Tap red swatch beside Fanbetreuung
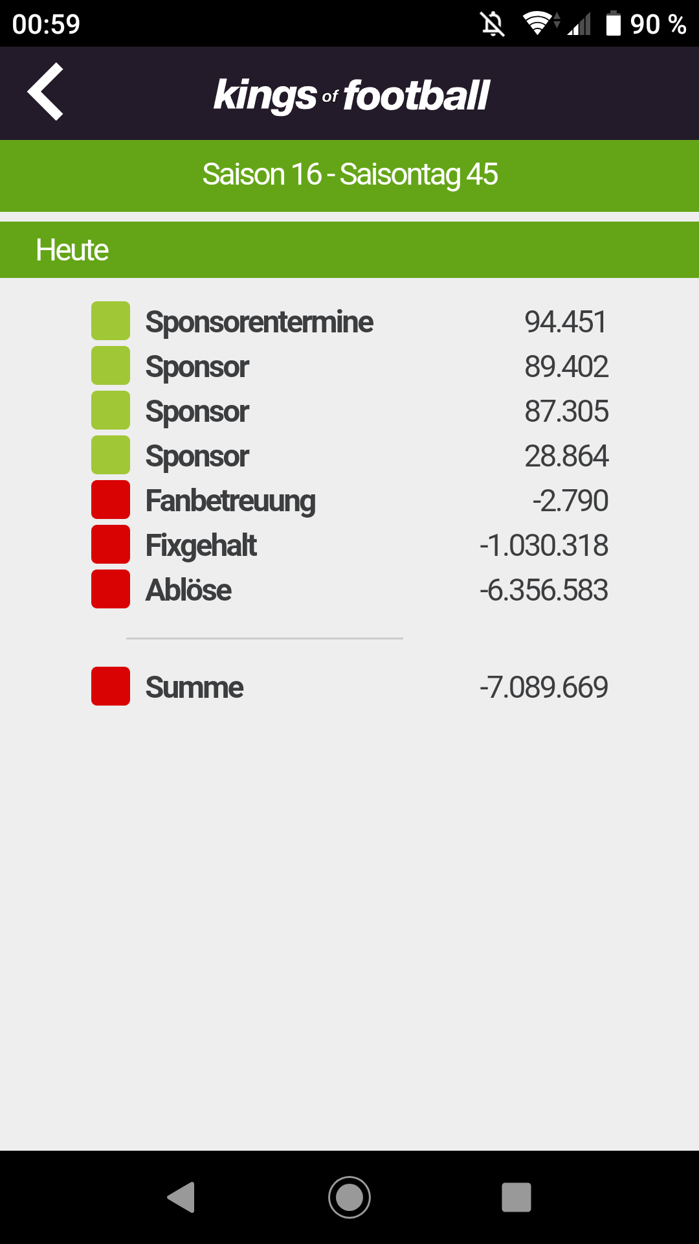This screenshot has height=1244, width=699. tap(111, 500)
